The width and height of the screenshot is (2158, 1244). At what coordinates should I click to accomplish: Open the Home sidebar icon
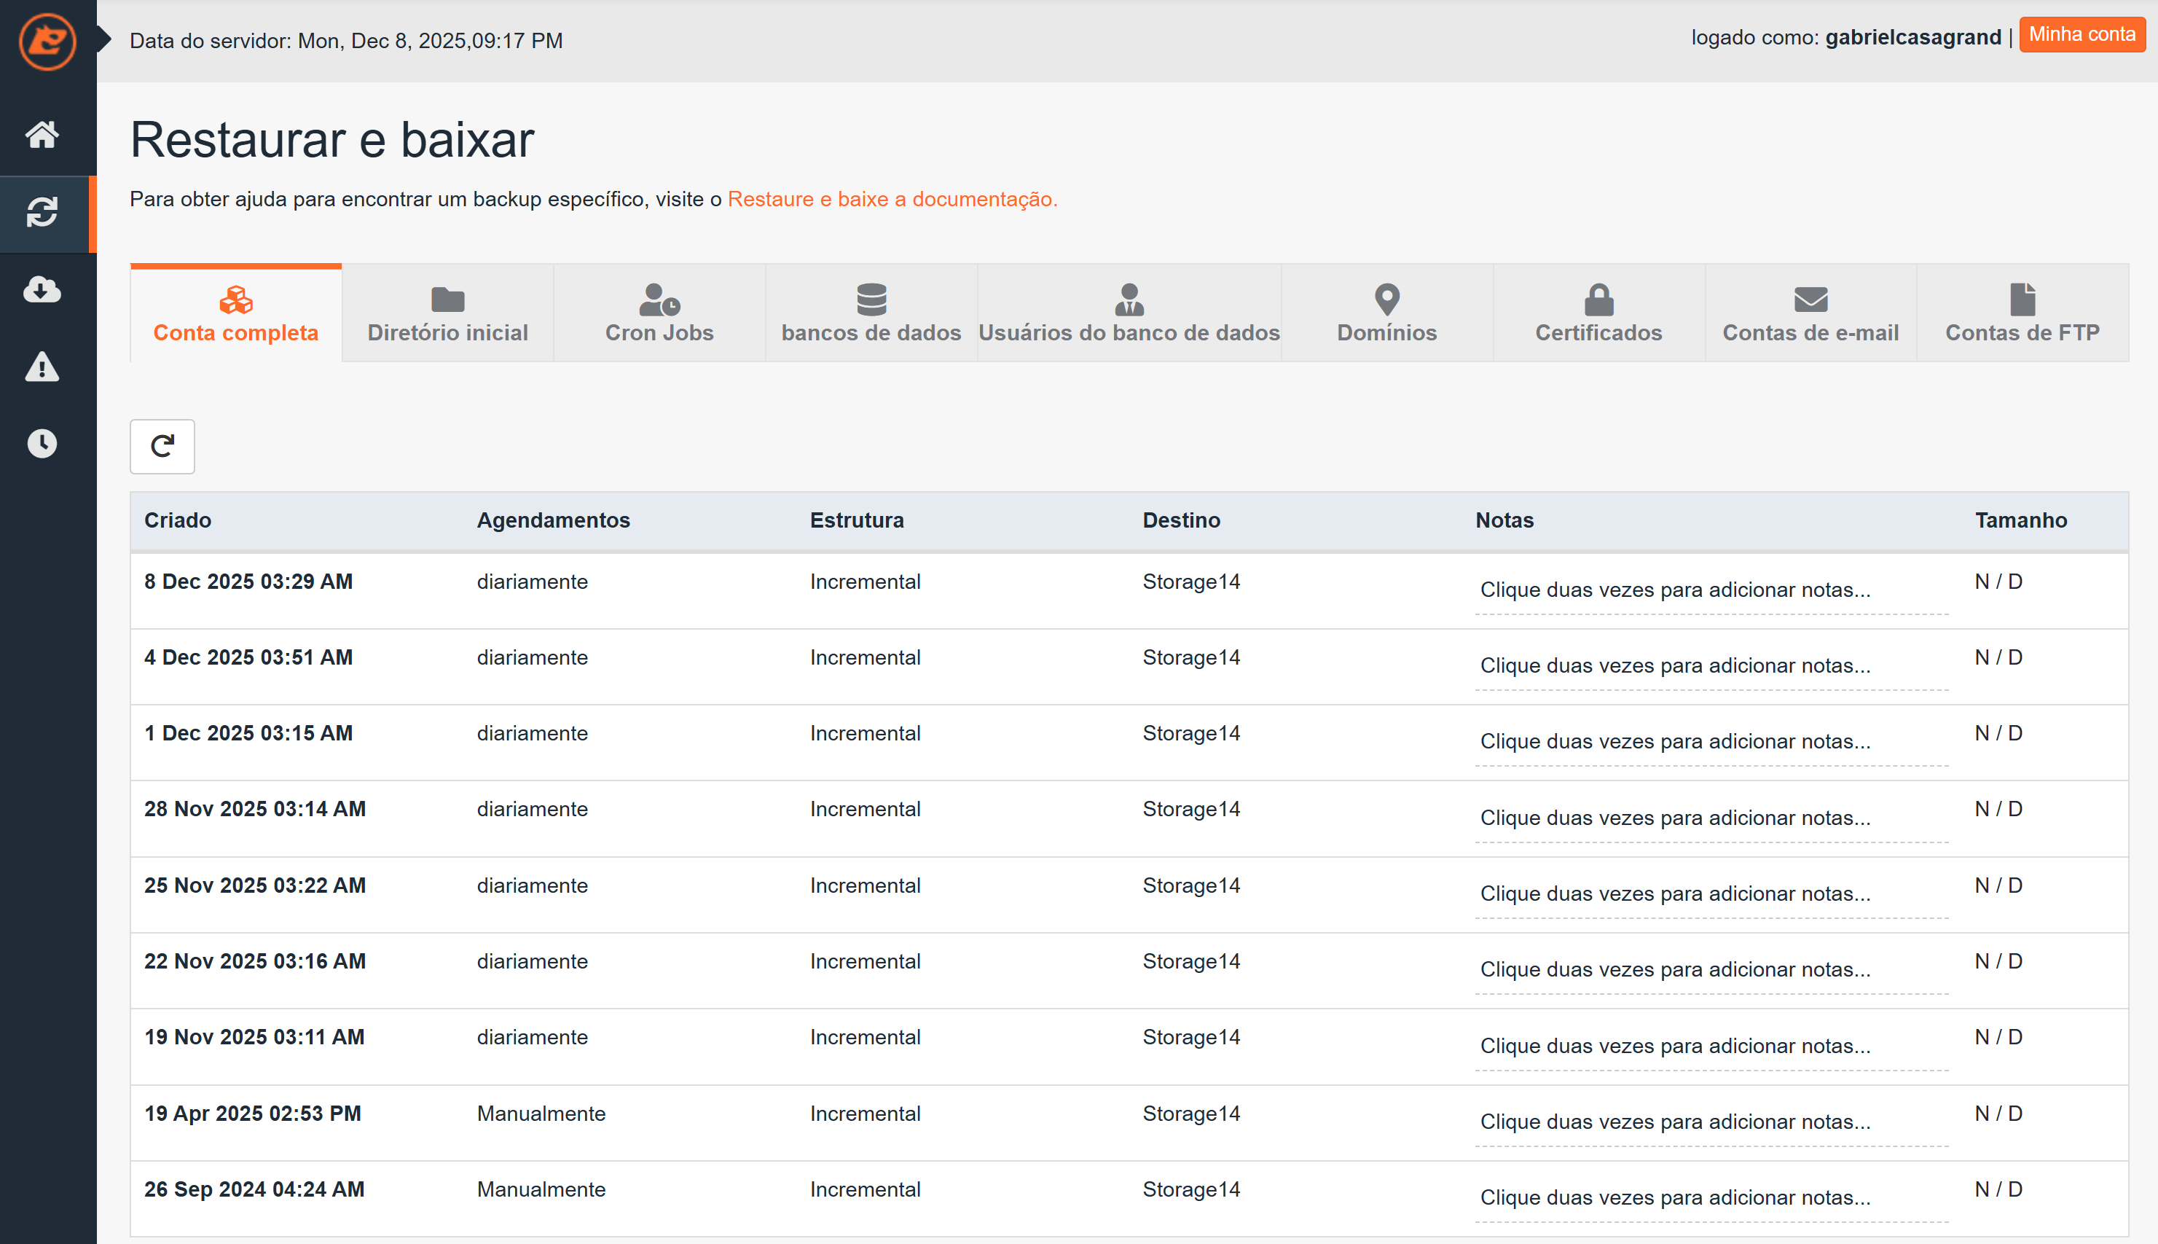(42, 134)
